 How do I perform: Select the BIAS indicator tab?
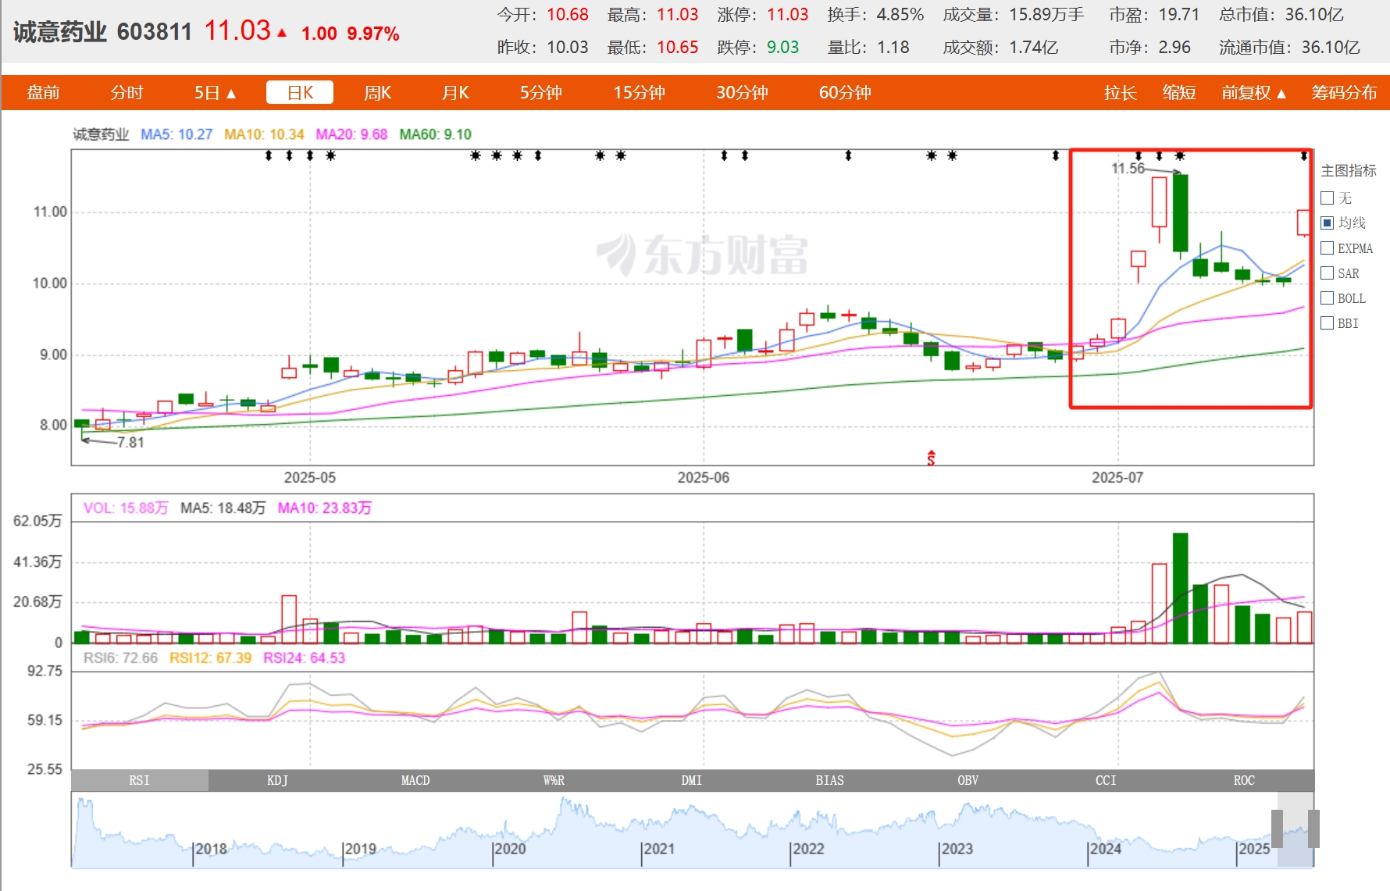click(x=830, y=780)
